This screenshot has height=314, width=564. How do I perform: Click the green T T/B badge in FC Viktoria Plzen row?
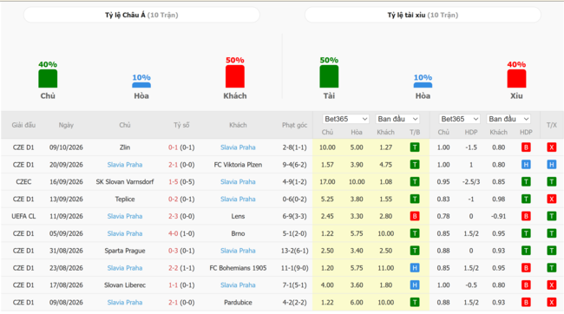[415, 165]
